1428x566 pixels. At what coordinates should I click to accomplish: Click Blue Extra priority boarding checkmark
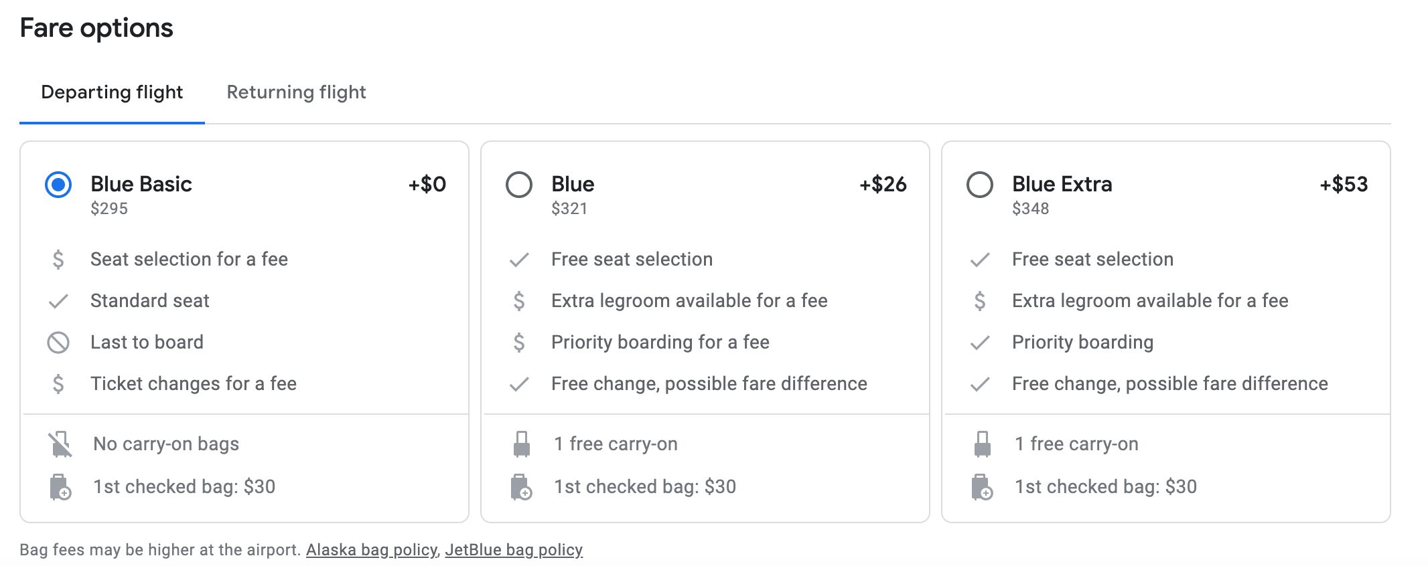click(x=980, y=343)
